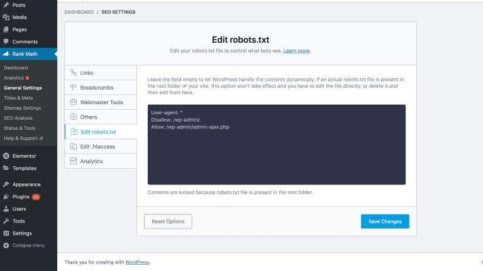
Task: Follow the Learn more link
Action: (x=296, y=50)
